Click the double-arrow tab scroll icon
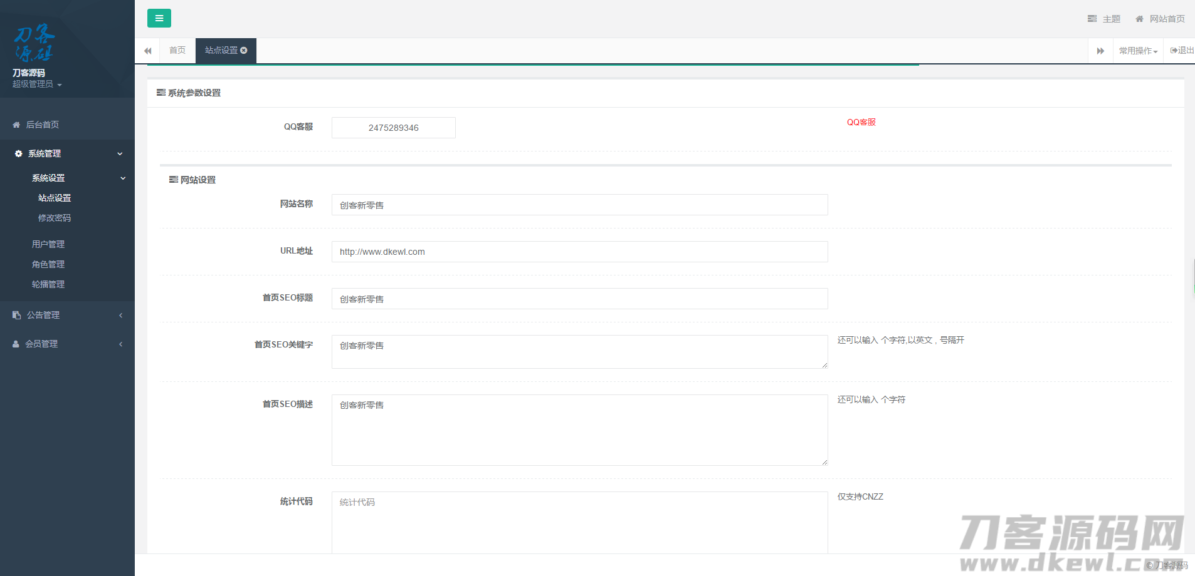Viewport: 1195px width, 576px height. [1100, 50]
